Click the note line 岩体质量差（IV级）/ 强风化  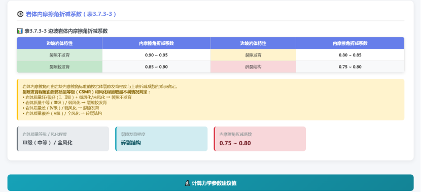[x=61, y=108]
